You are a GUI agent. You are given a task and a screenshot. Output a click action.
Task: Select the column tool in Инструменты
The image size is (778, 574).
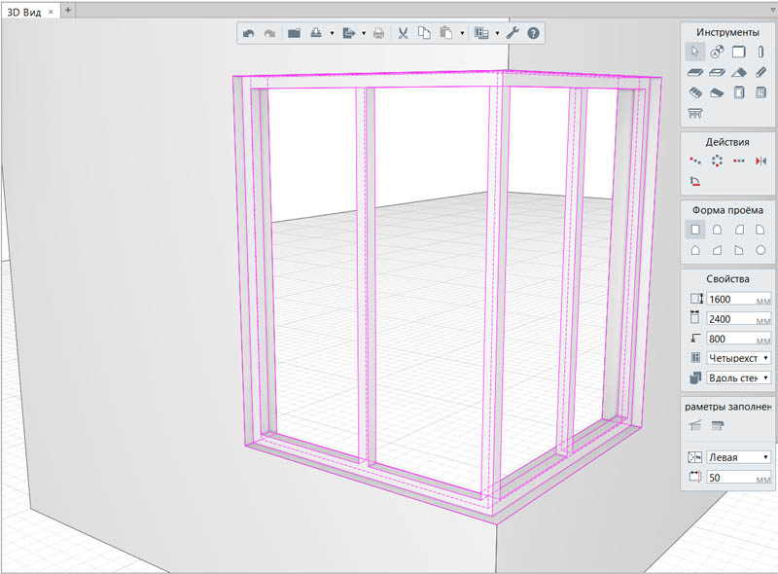pos(760,52)
